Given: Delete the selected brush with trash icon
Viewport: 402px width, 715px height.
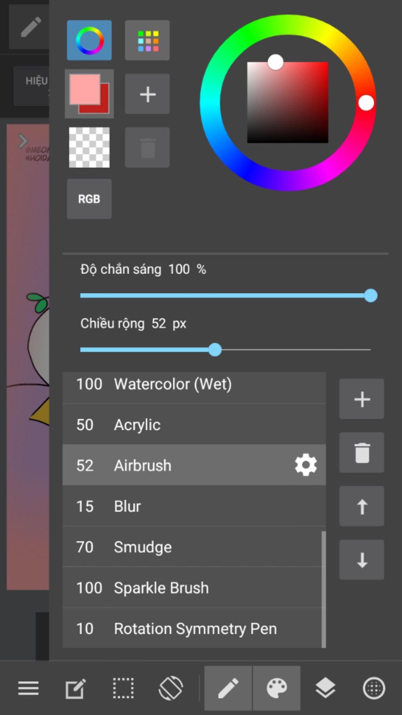Looking at the screenshot, I should point(362,453).
